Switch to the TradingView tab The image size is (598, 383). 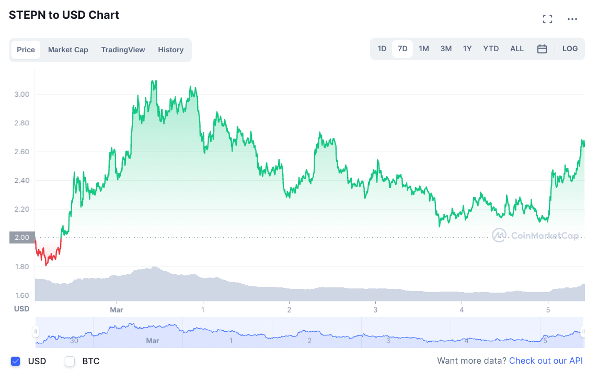point(123,50)
